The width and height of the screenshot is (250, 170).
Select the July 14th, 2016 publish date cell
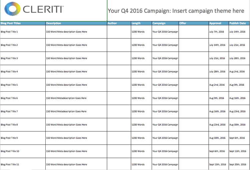(239, 32)
